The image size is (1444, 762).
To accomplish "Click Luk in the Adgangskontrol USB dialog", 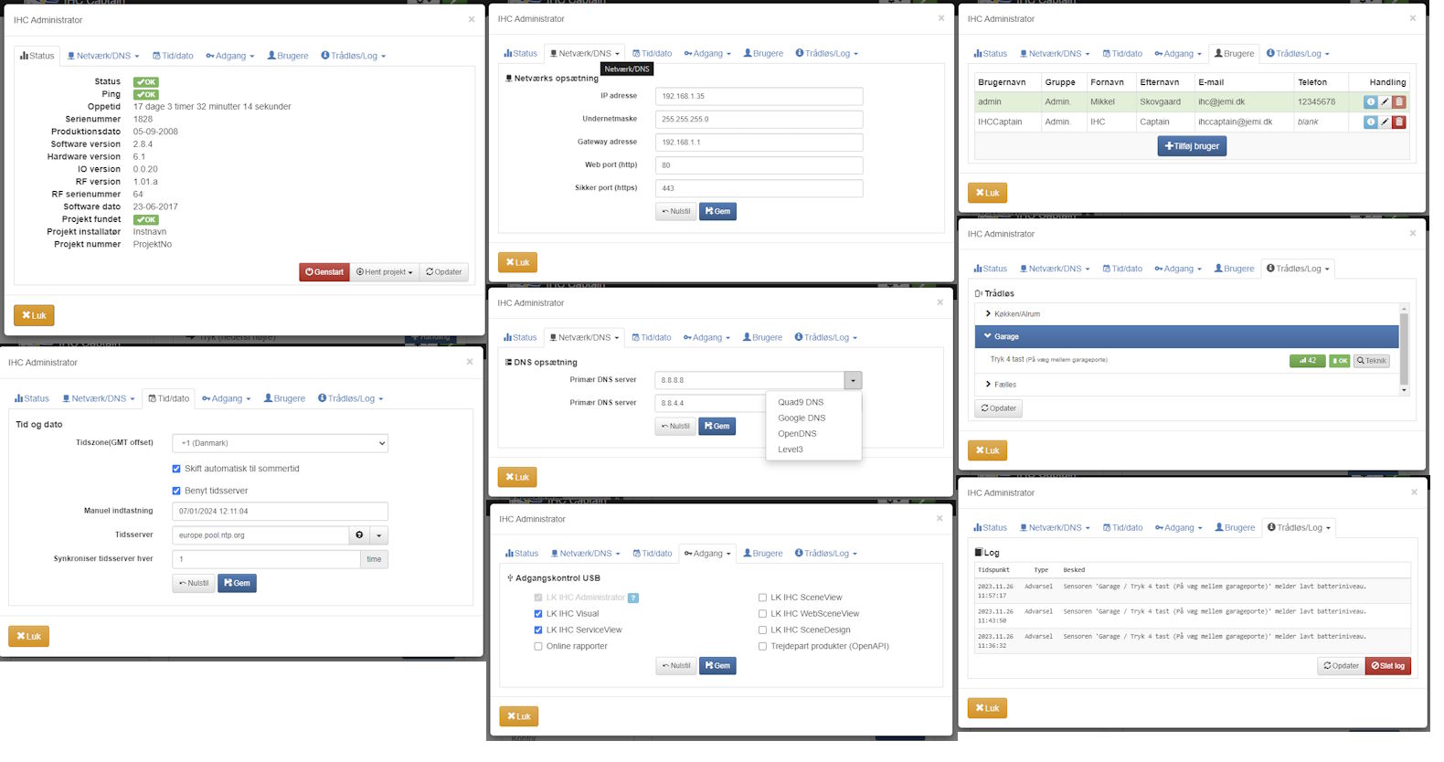I will (518, 716).
